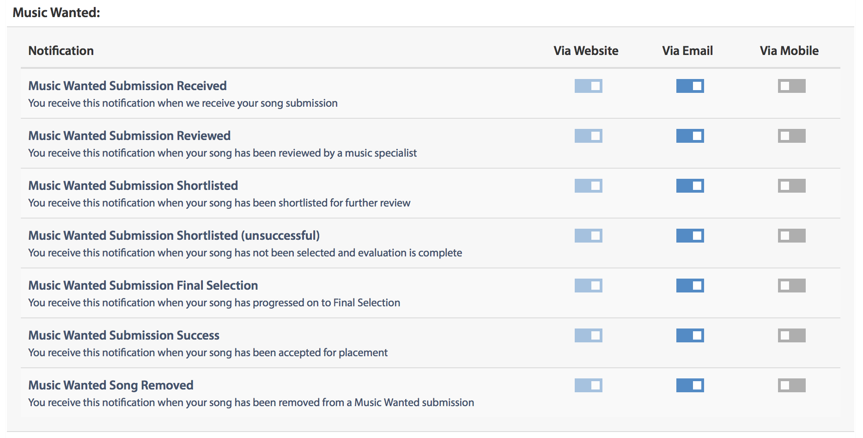The height and width of the screenshot is (438, 863).
Task: Toggle website switch for Song Removed
Action: (588, 385)
